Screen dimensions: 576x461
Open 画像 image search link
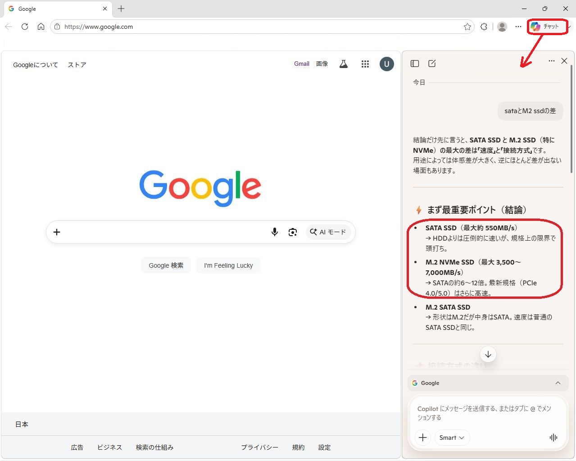pos(322,64)
